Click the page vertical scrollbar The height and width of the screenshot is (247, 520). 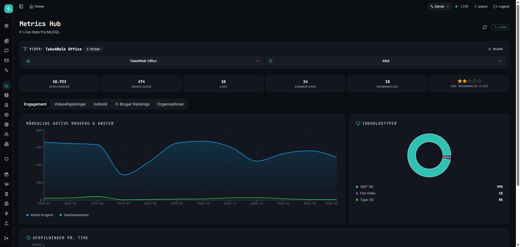pyautogui.click(x=518, y=95)
